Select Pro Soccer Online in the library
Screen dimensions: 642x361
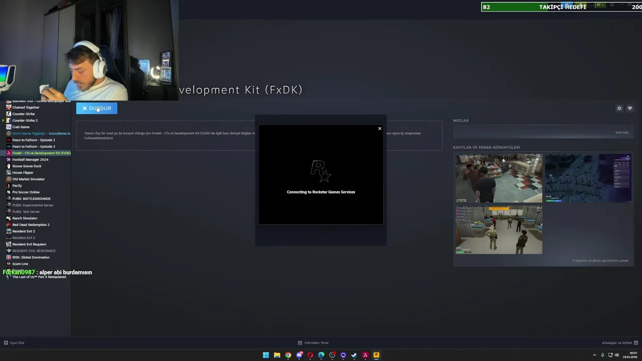26,192
